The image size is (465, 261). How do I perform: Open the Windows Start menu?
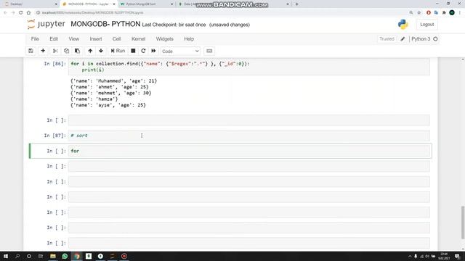(6, 256)
